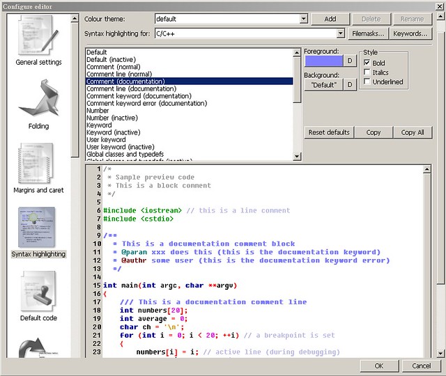Click the D button beside Background
This screenshot has height=376, width=446.
[x=350, y=85]
